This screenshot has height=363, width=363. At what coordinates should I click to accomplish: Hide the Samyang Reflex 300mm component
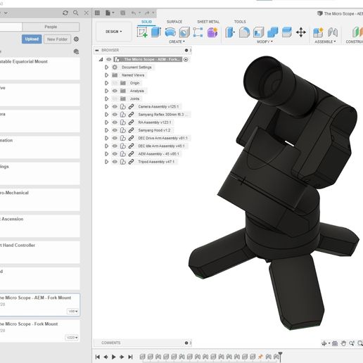coord(115,115)
